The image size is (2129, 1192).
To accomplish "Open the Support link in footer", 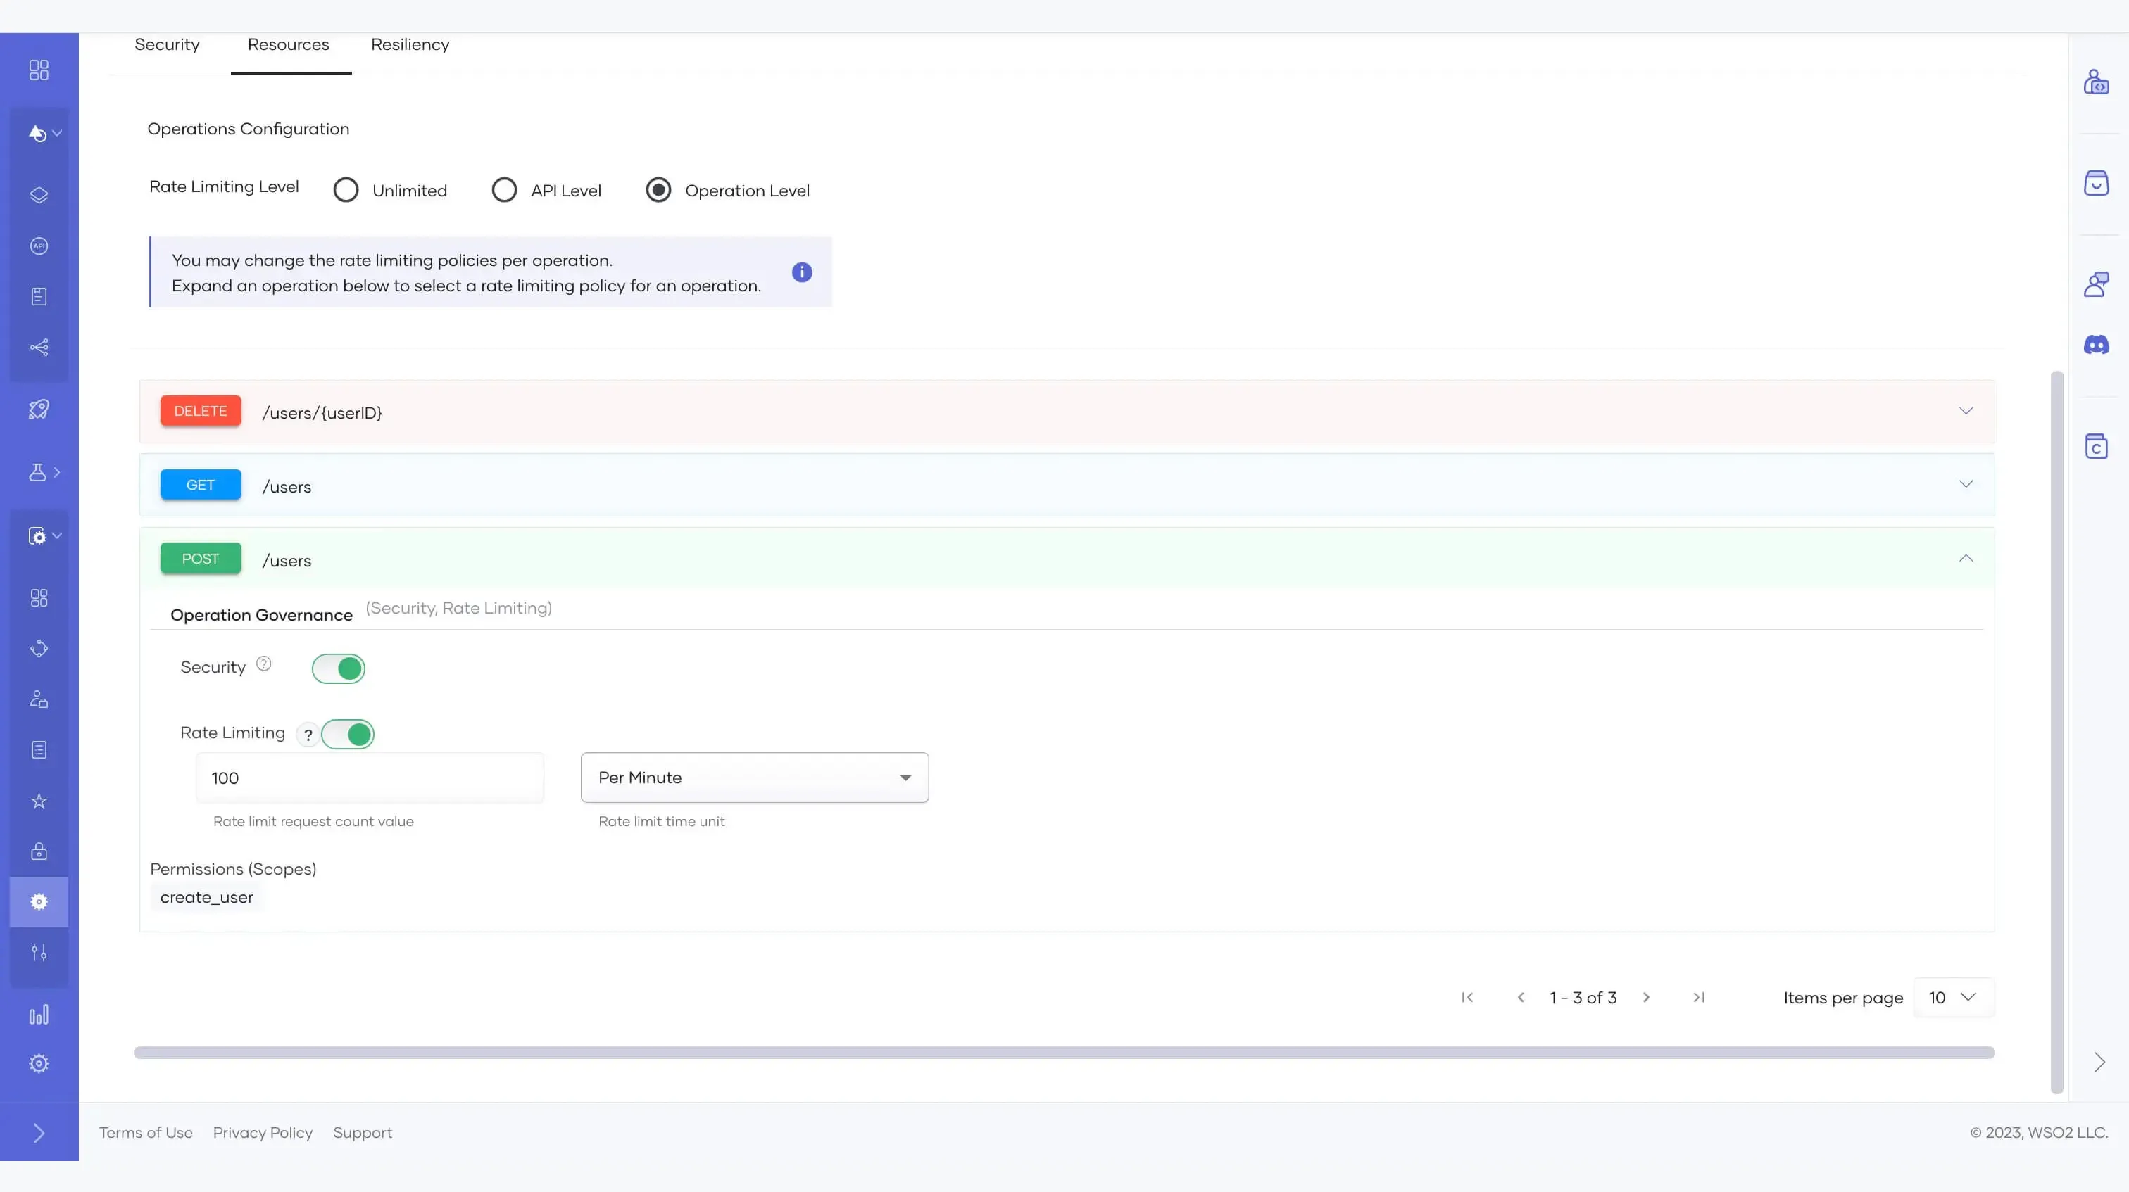I will pos(362,1132).
